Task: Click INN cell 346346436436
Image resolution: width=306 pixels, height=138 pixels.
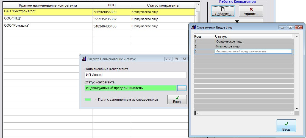Action: tap(112, 26)
